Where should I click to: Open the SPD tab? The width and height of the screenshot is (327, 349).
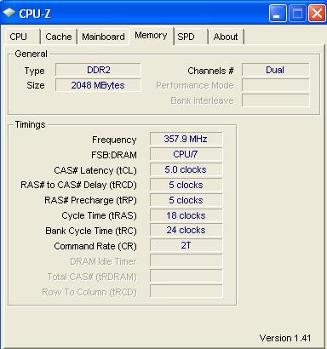click(x=191, y=37)
